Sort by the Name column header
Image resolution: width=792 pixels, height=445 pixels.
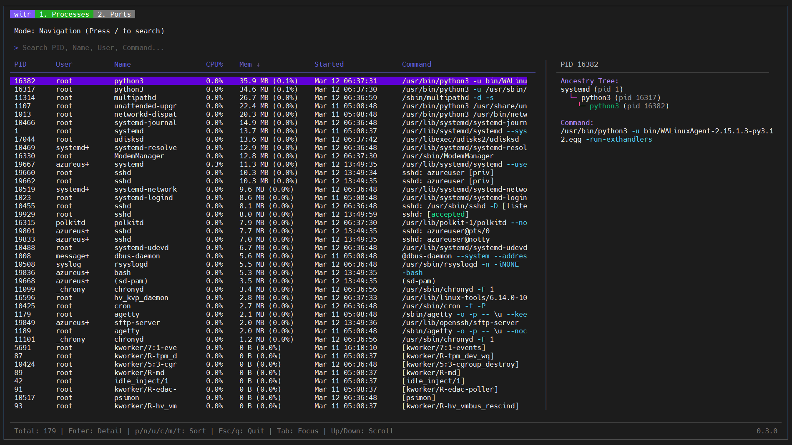[x=123, y=64]
